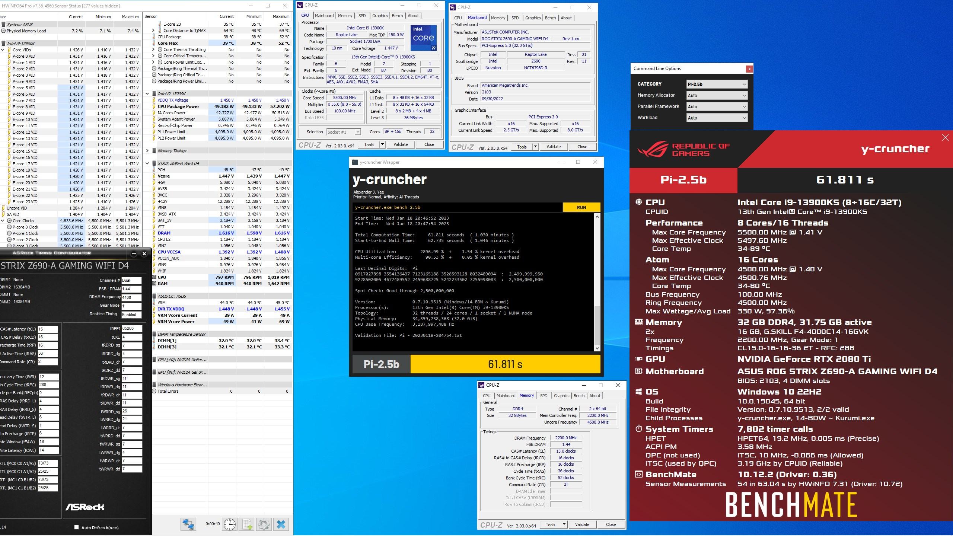Click CPU-Z Mainboard window title icon
Viewport: 953px width, 536px height.
(453, 7)
